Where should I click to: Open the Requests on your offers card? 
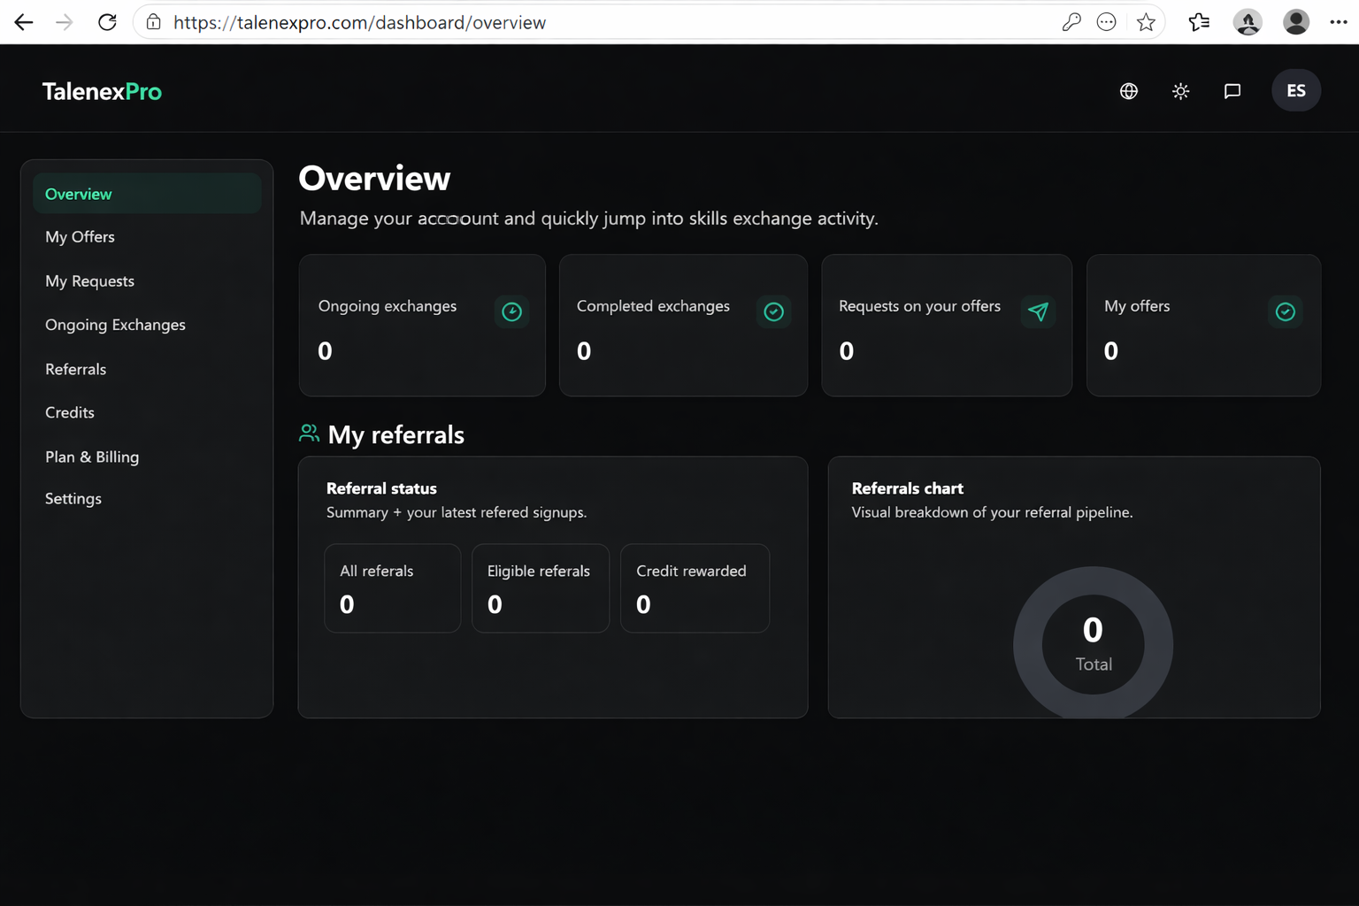(x=947, y=326)
